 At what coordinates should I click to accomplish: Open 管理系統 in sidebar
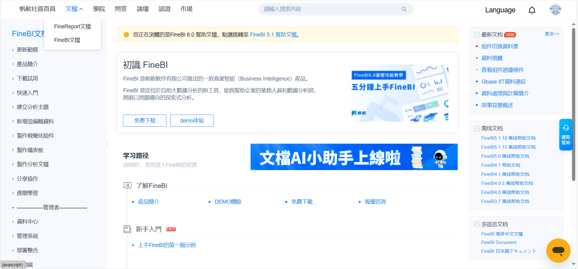click(27, 236)
